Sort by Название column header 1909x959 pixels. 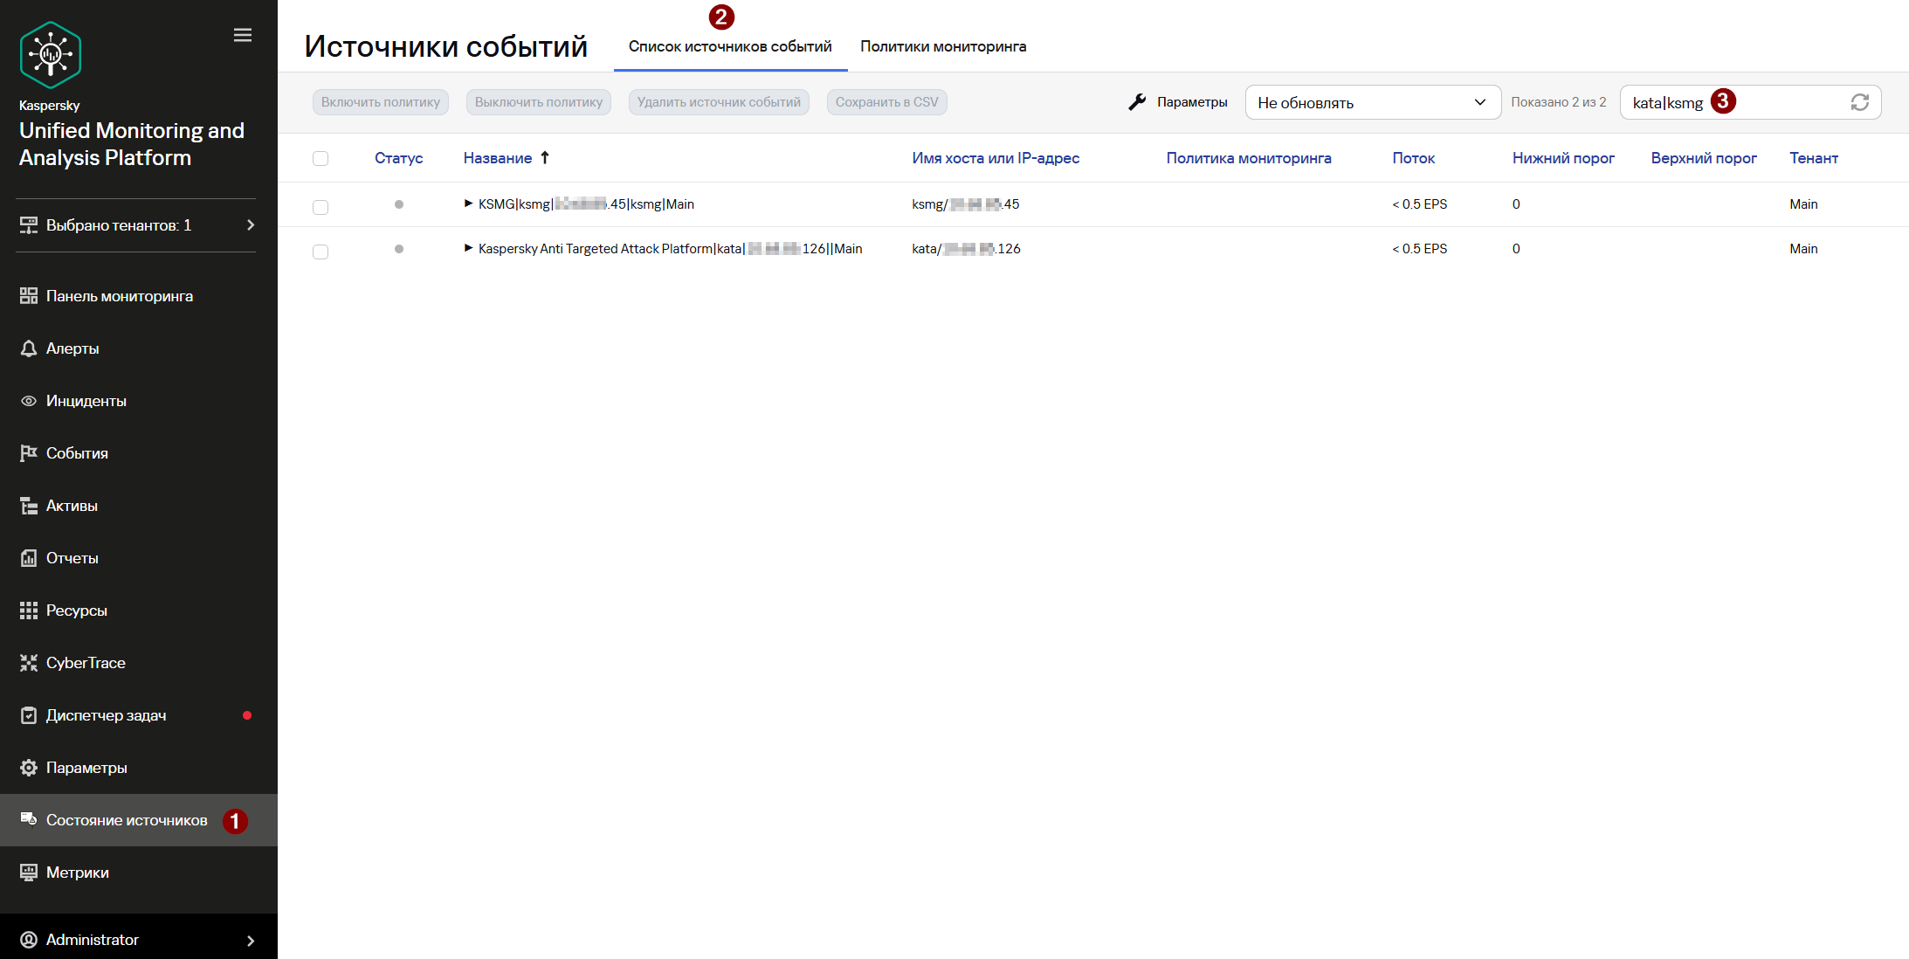click(498, 158)
